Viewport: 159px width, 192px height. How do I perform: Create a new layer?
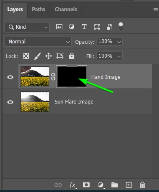[x=129, y=185]
